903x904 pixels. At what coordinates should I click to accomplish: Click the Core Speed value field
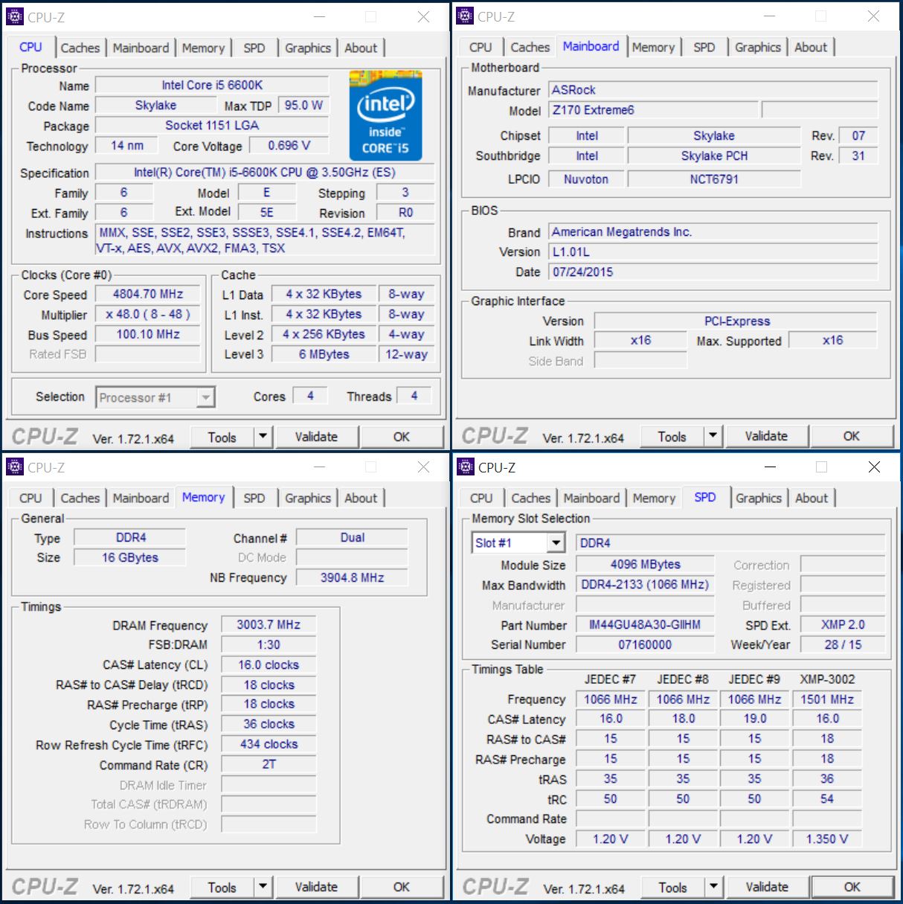148,295
